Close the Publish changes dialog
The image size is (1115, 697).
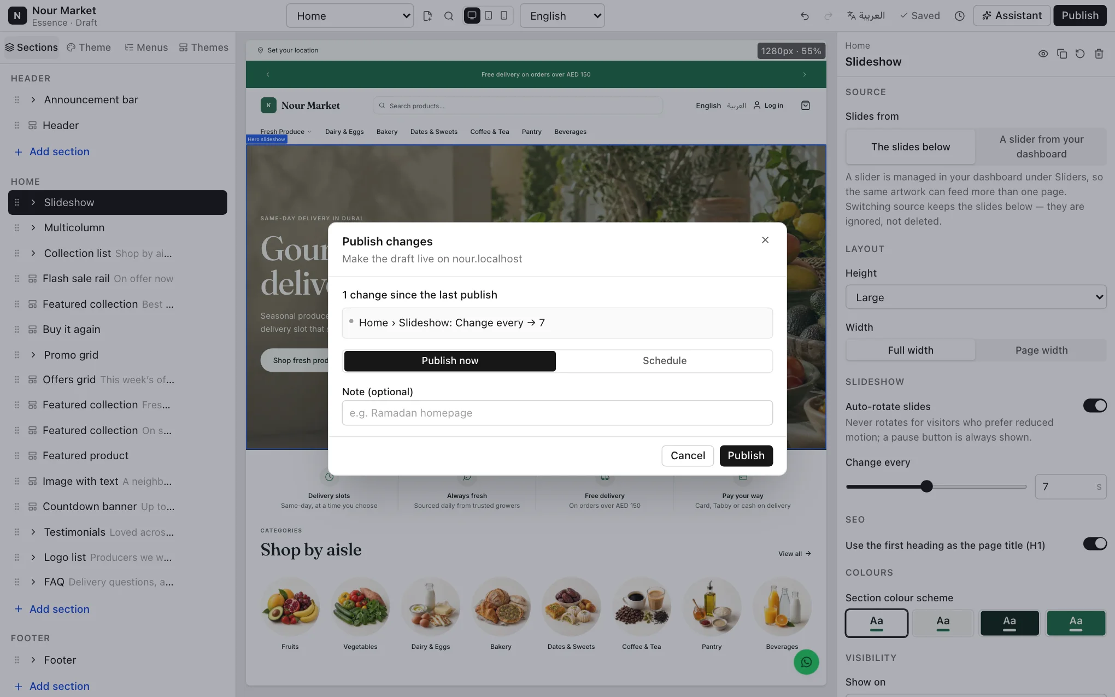765,240
